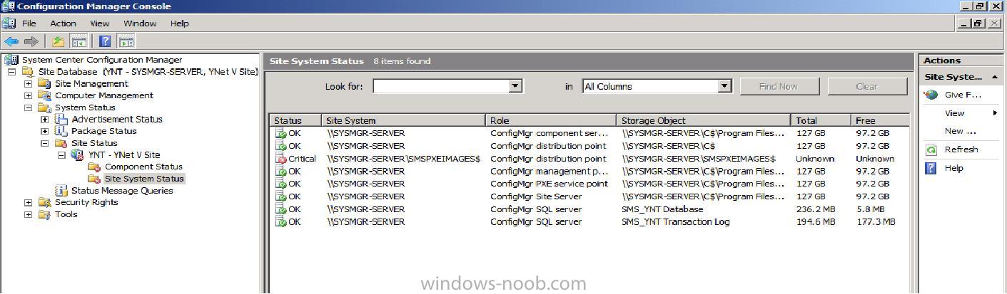Click the up one level folder icon
Viewport: 1007px width, 294px height.
click(59, 41)
